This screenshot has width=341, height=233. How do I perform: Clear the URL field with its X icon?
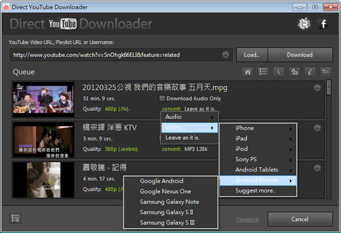click(226, 55)
